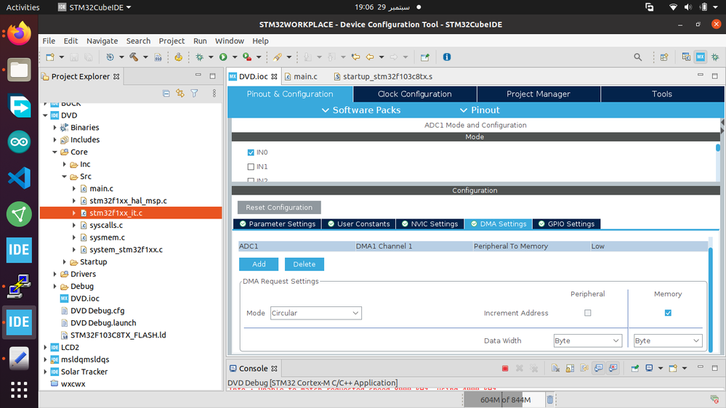
Task: Switch to C/C++ perspective icon
Action: [x=686, y=57]
